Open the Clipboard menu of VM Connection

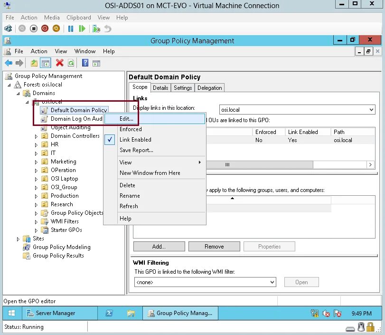(x=79, y=18)
